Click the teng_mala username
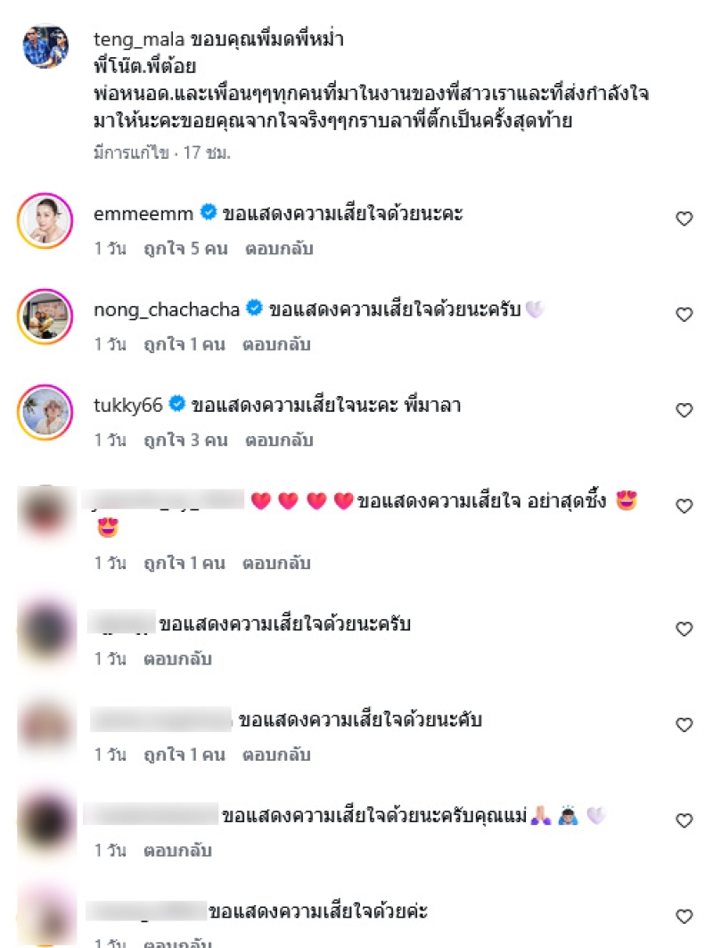The height and width of the screenshot is (948, 713). click(139, 39)
